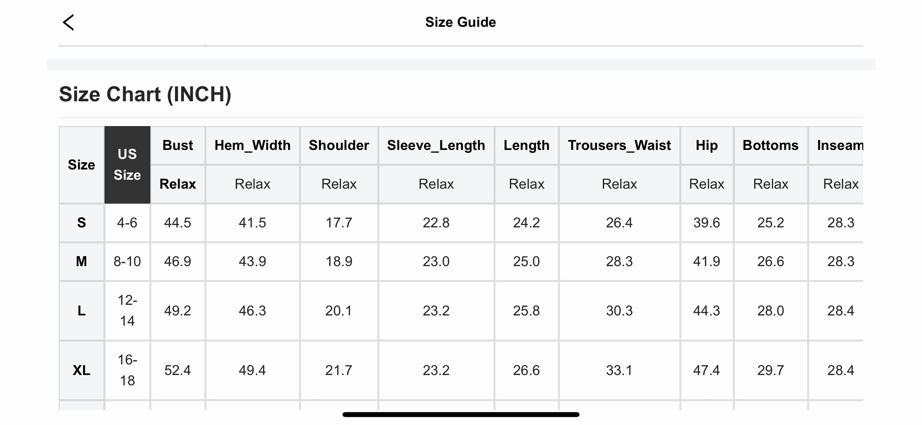922x425 pixels.
Task: Click the Hem_Width column header
Action: pyautogui.click(x=252, y=145)
